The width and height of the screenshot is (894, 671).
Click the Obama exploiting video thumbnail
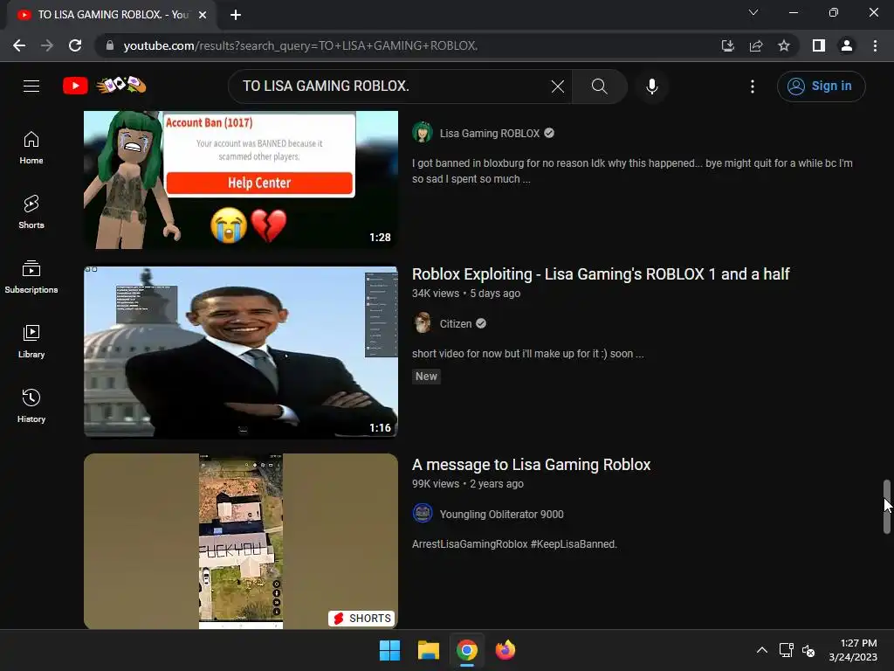241,351
